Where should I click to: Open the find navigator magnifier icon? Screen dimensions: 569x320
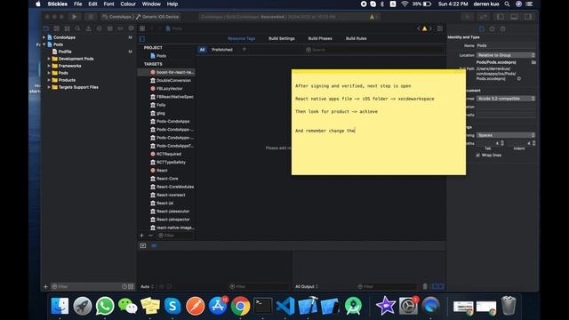[77, 28]
